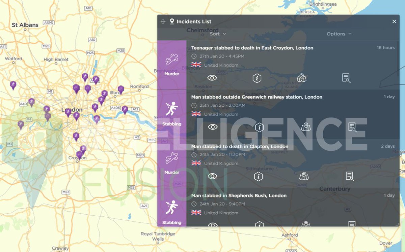Open info for the Clapton stabbing death
The image size is (405, 252).
258,176
